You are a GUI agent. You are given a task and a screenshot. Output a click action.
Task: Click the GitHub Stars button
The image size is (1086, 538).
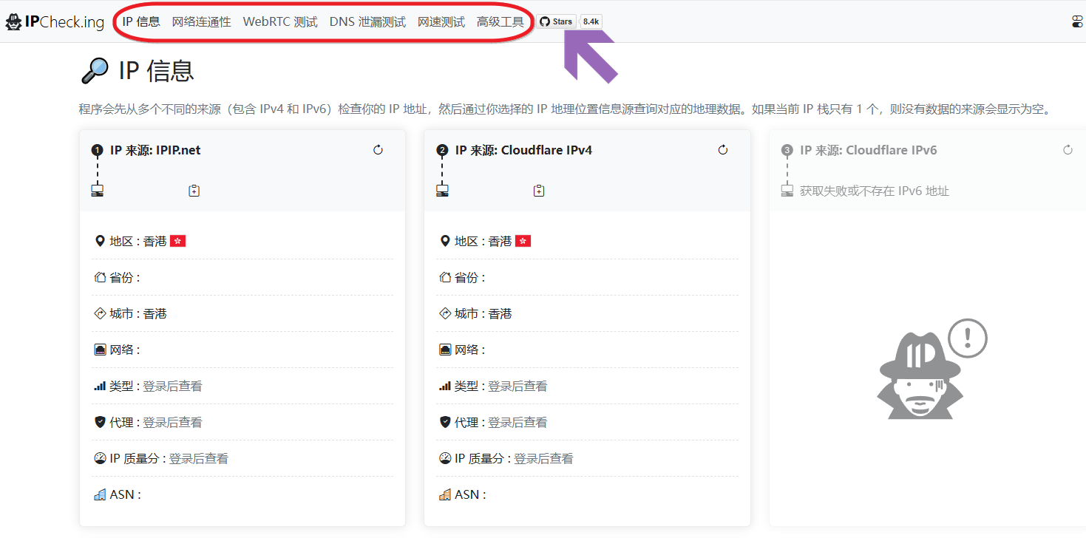557,21
